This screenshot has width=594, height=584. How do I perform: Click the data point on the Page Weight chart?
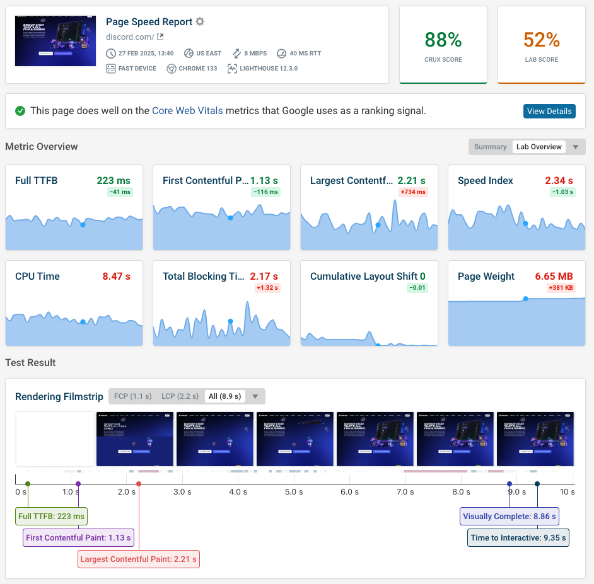(x=525, y=299)
